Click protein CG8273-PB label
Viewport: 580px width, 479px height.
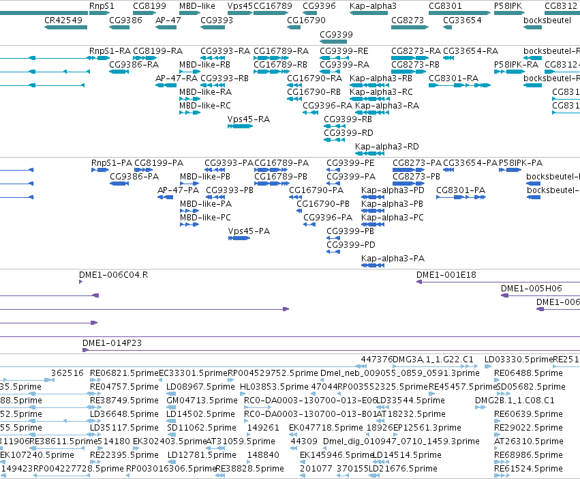click(x=416, y=177)
